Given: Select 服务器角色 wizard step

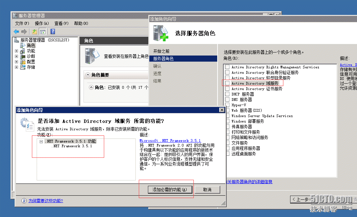Looking at the screenshot, I should pos(183,59).
